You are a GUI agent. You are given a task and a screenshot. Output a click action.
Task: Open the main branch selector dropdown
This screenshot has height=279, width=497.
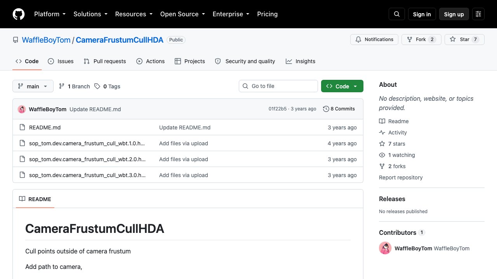[x=33, y=86]
